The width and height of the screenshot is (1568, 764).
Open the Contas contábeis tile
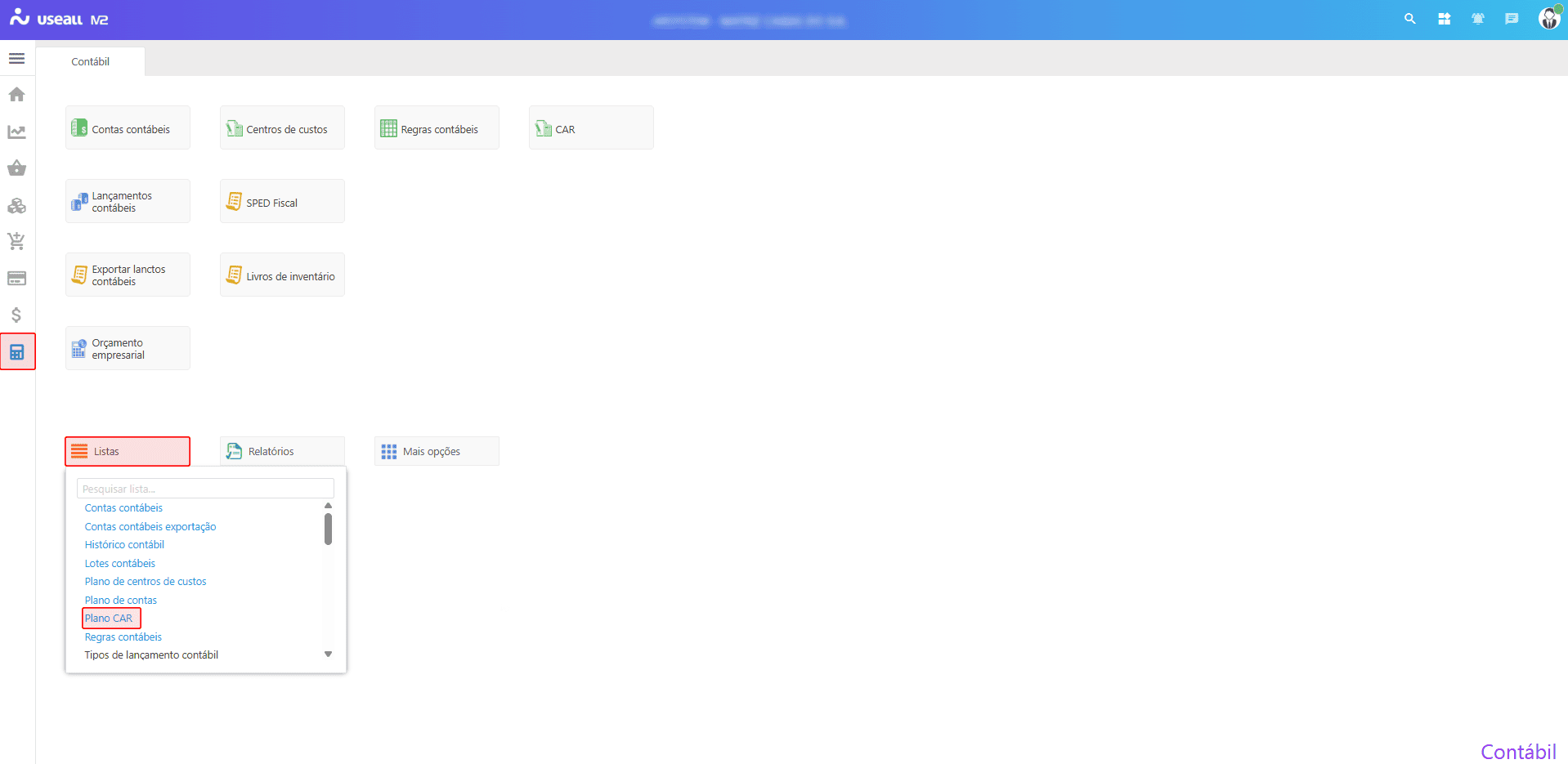point(128,128)
